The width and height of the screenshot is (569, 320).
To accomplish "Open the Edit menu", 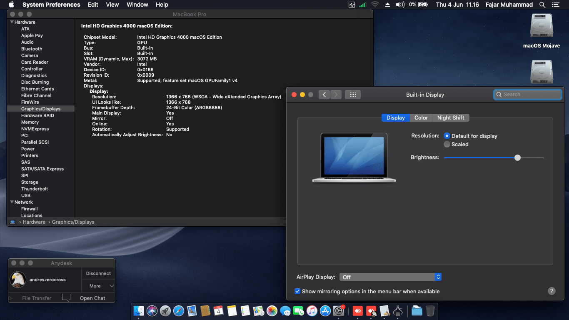I will click(93, 5).
